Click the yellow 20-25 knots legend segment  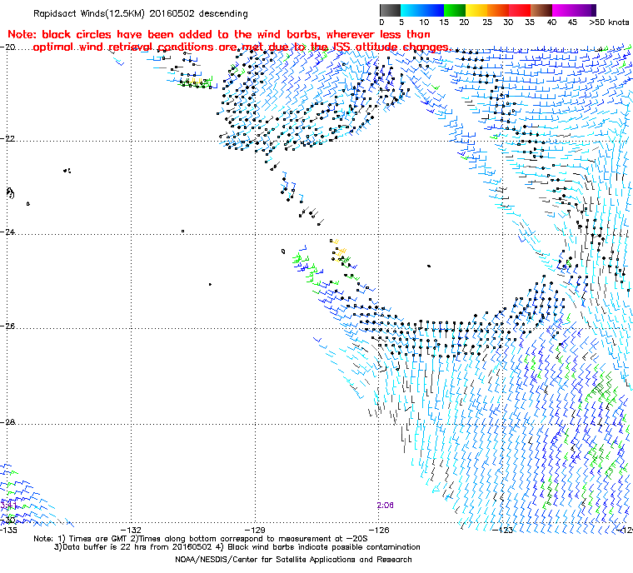[476, 10]
